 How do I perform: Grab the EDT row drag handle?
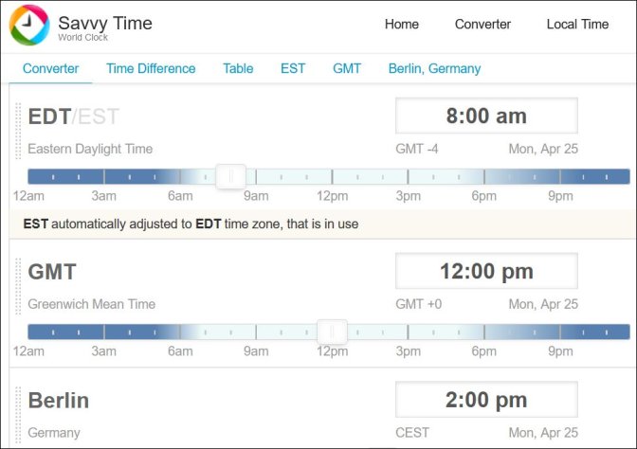click(18, 131)
